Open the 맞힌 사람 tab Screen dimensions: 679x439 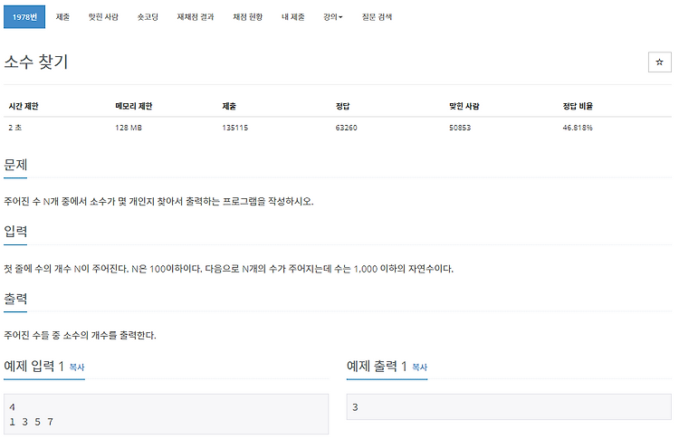pyautogui.click(x=103, y=17)
